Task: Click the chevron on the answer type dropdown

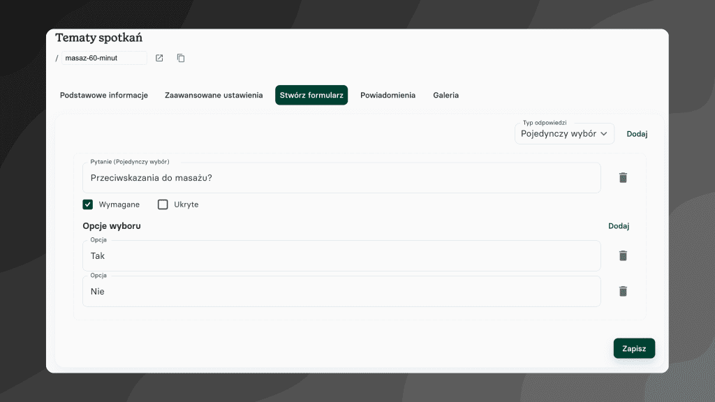Action: point(605,133)
